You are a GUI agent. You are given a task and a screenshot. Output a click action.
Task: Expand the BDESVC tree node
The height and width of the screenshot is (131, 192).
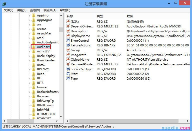[x=29, y=70]
